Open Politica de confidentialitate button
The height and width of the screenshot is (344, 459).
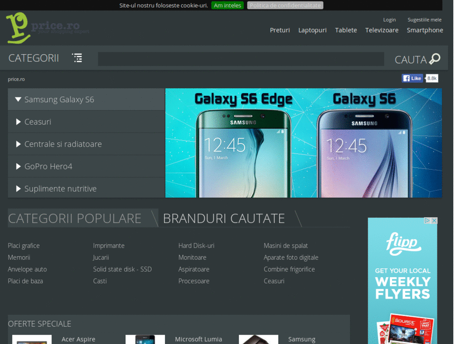pyautogui.click(x=285, y=5)
